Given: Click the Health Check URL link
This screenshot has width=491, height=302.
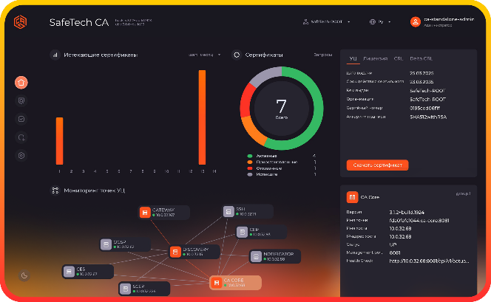Looking at the screenshot, I should point(429,261).
